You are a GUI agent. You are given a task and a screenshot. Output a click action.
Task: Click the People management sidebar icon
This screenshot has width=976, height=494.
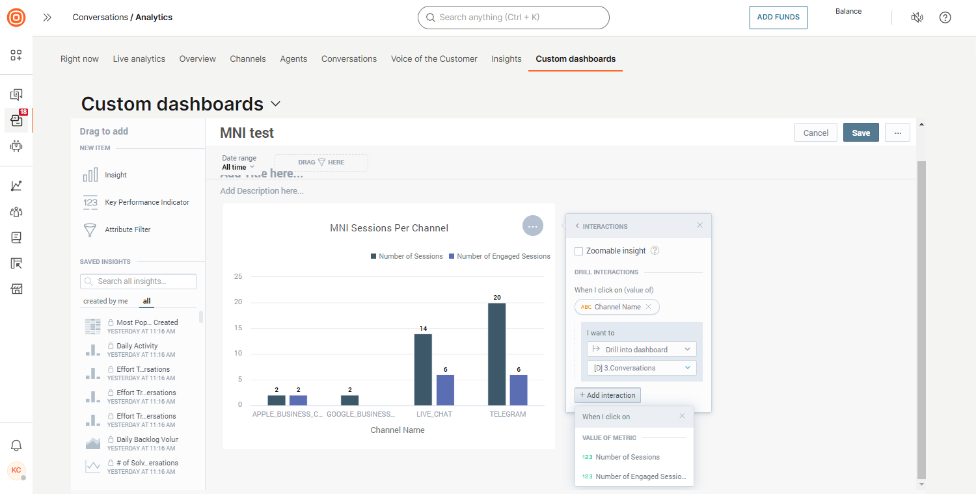pos(16,211)
